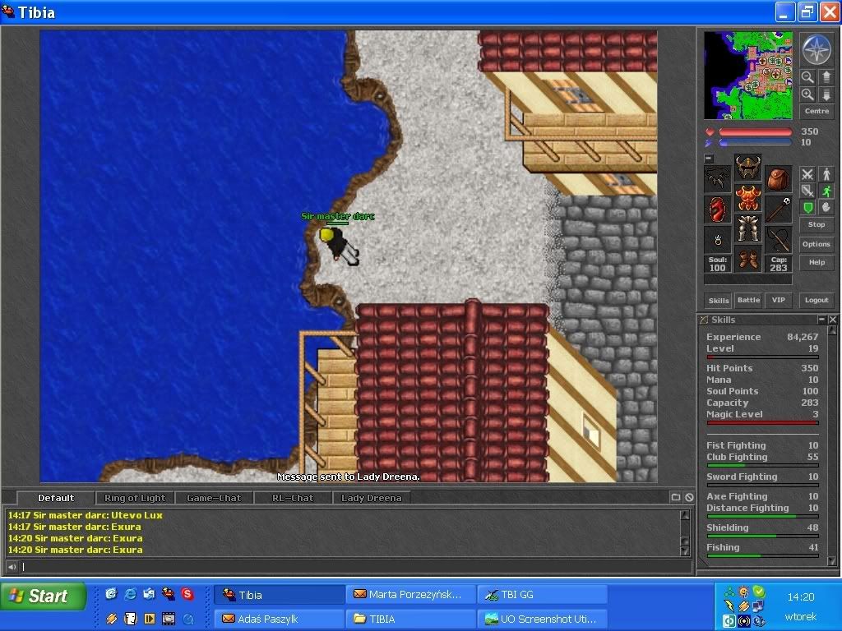
Task: Collapse the inventory panel with minus button
Action: 709,159
